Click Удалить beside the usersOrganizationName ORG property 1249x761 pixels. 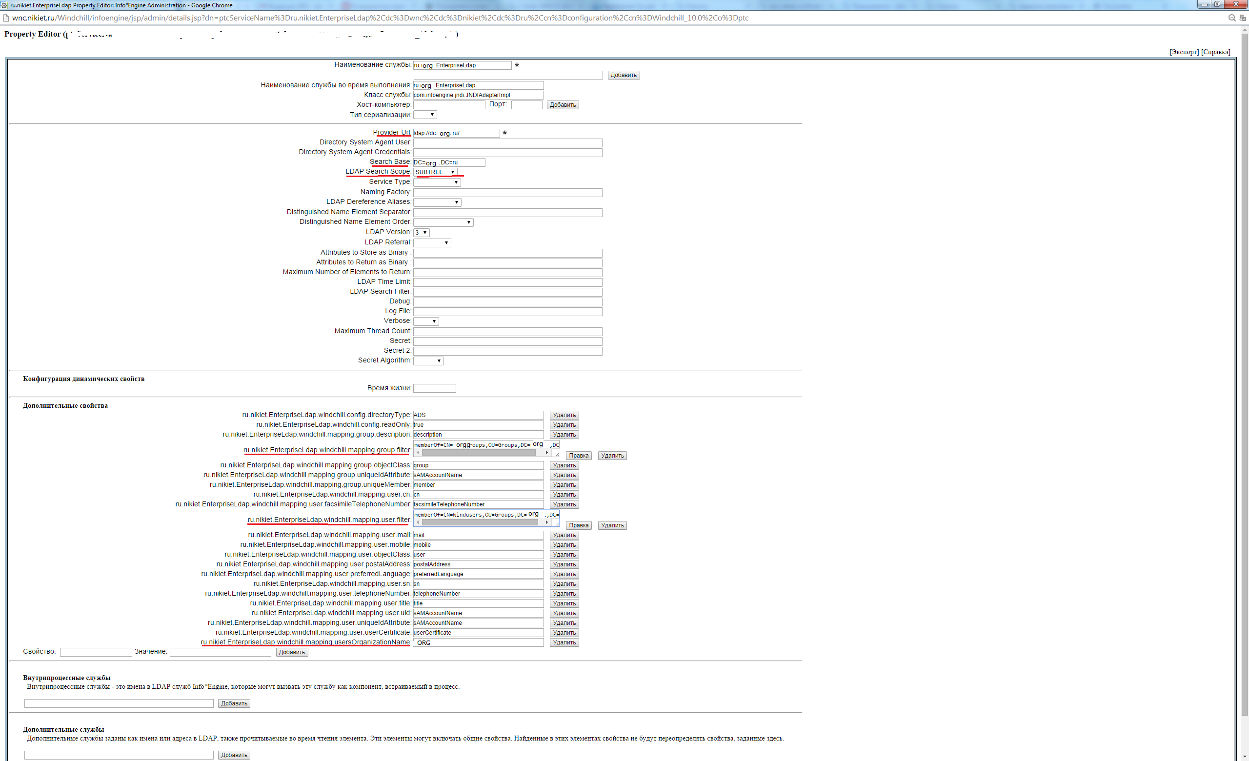(x=564, y=642)
